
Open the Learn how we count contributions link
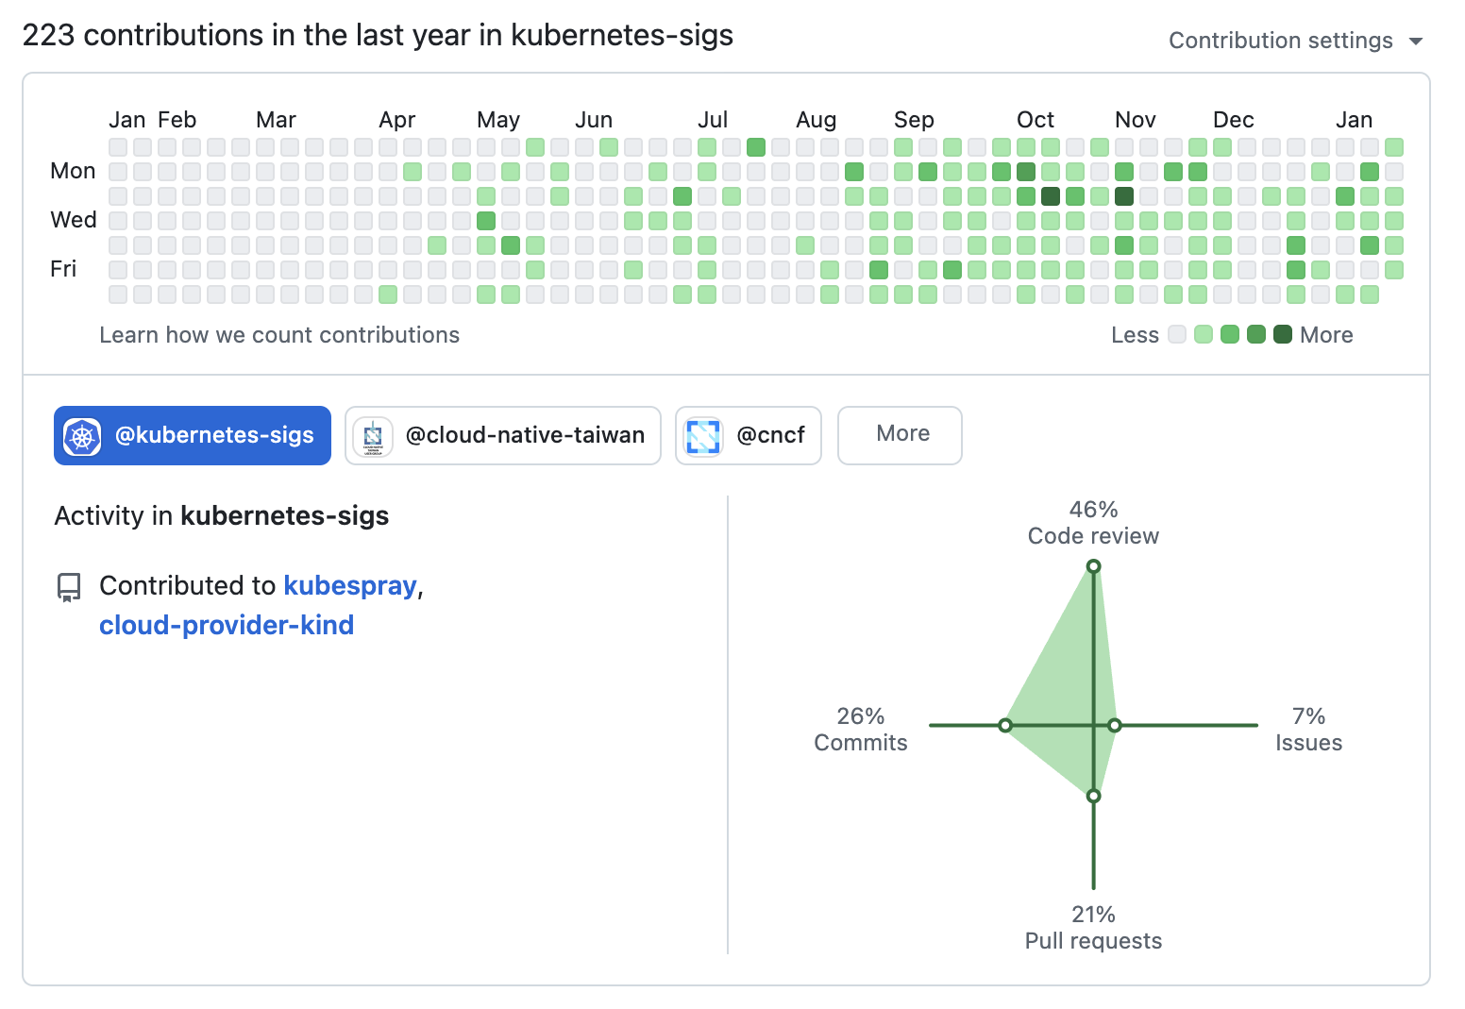click(x=279, y=334)
